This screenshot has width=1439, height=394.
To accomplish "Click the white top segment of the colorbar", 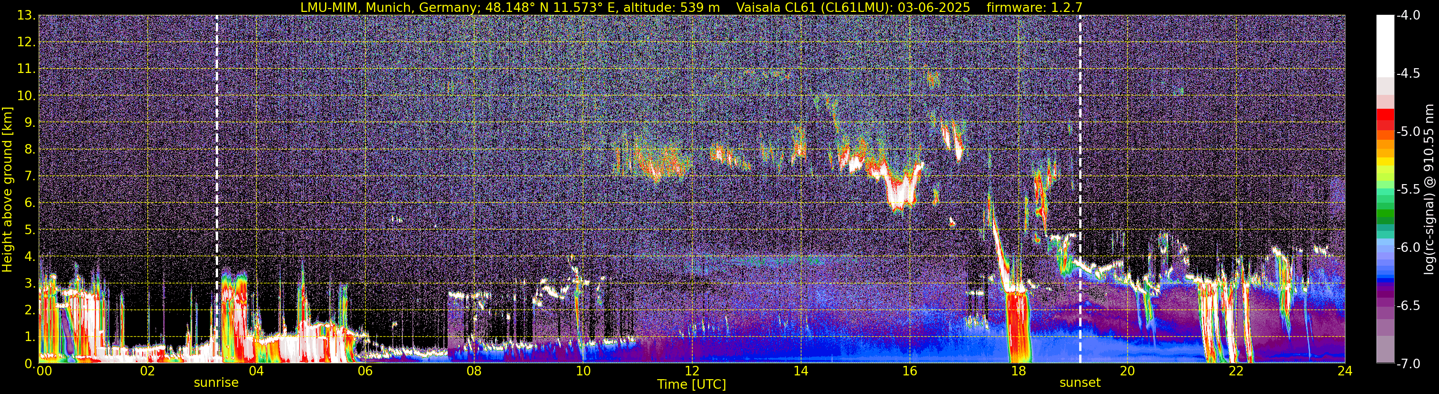I will [x=1385, y=46].
